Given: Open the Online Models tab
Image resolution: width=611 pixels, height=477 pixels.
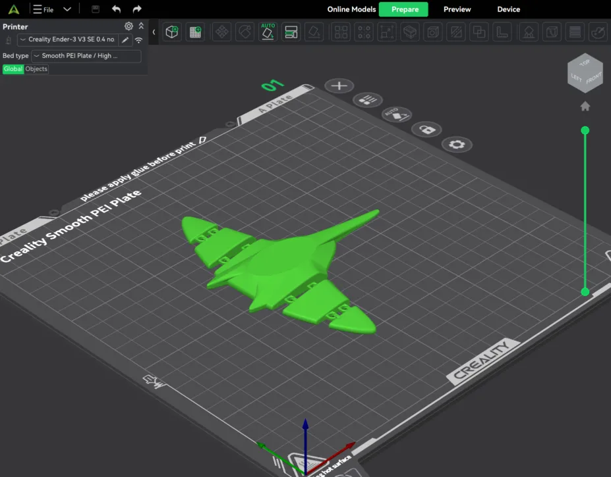Looking at the screenshot, I should tap(351, 9).
